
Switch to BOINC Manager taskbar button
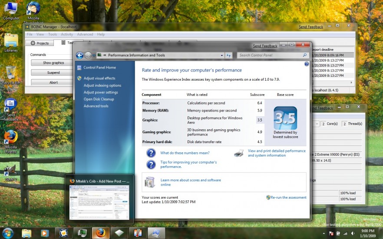pyautogui.click(x=63, y=233)
